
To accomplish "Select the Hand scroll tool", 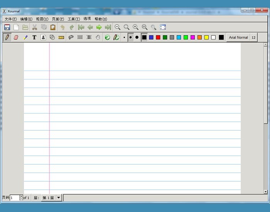I will (x=98, y=37).
